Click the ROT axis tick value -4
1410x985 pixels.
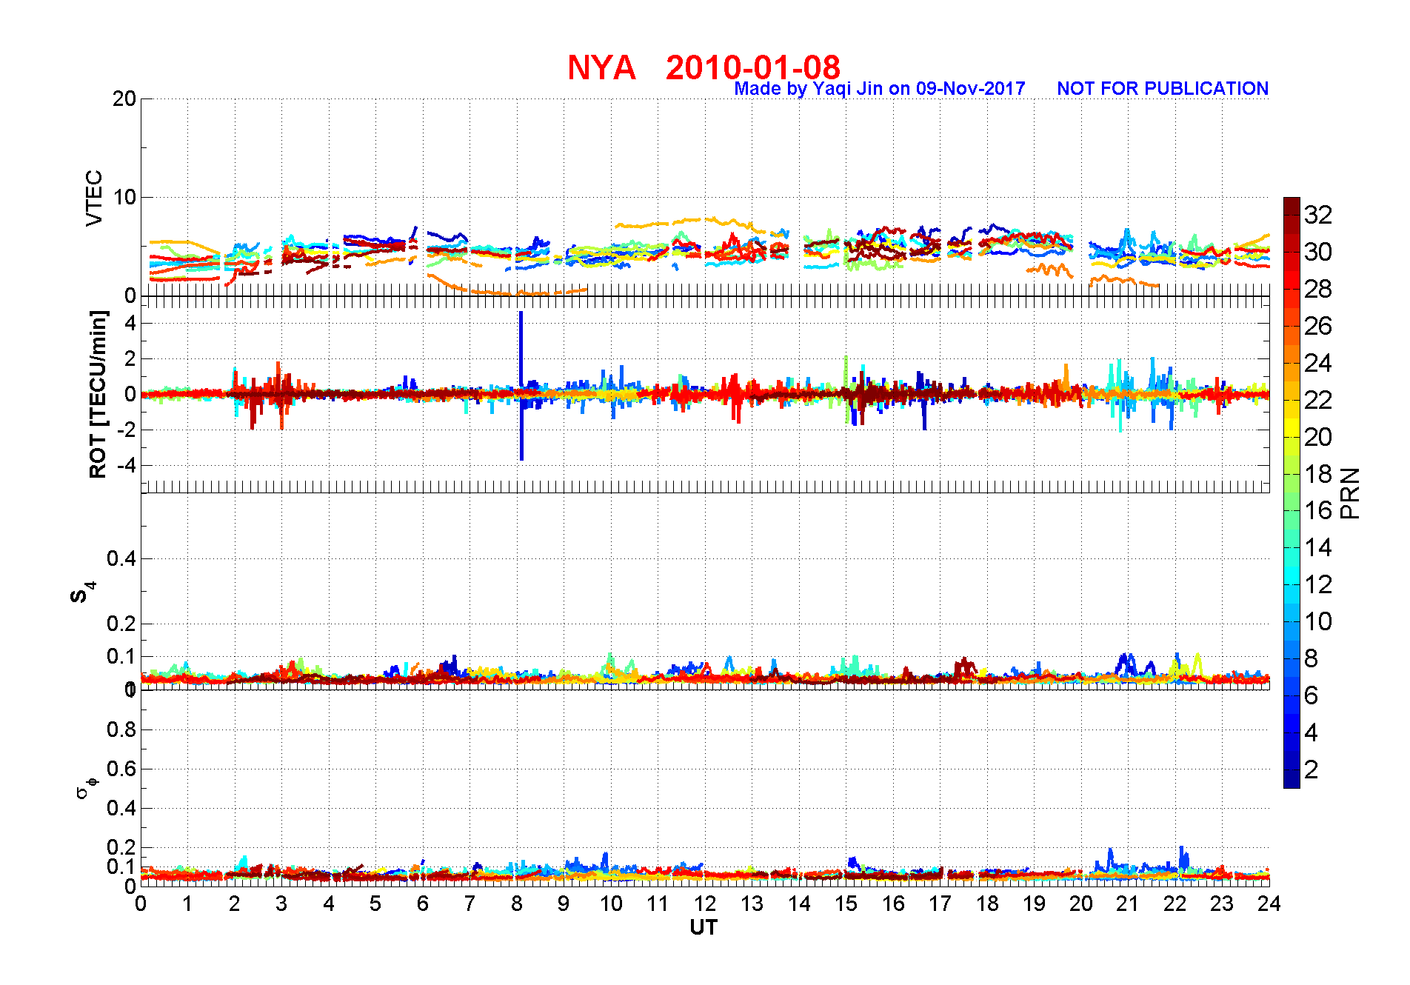click(x=127, y=466)
